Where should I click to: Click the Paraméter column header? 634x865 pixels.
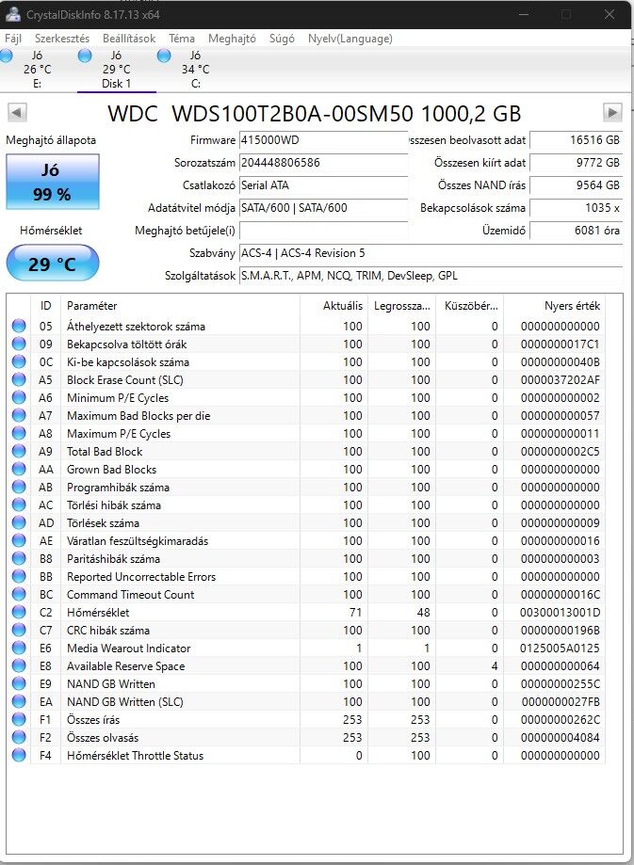point(180,306)
